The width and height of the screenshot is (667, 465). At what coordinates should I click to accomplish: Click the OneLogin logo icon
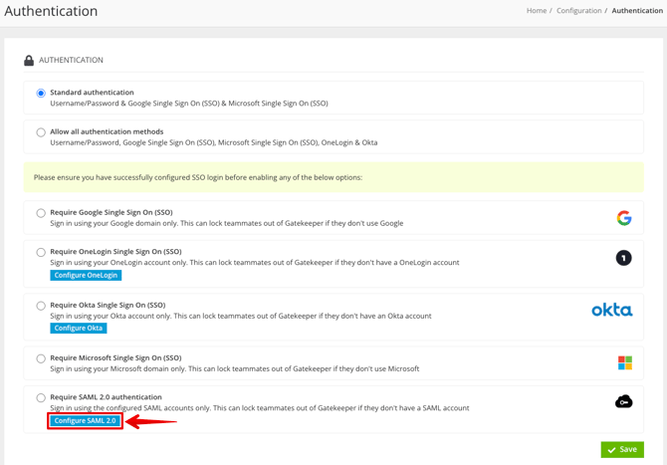tap(623, 258)
